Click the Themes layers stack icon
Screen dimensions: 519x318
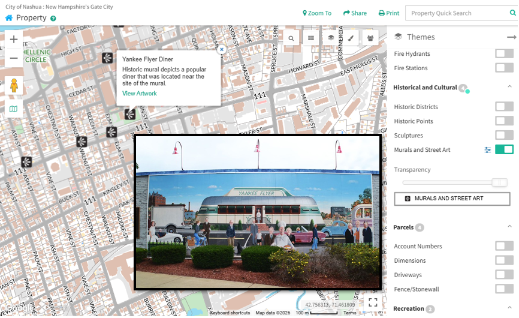pyautogui.click(x=398, y=37)
